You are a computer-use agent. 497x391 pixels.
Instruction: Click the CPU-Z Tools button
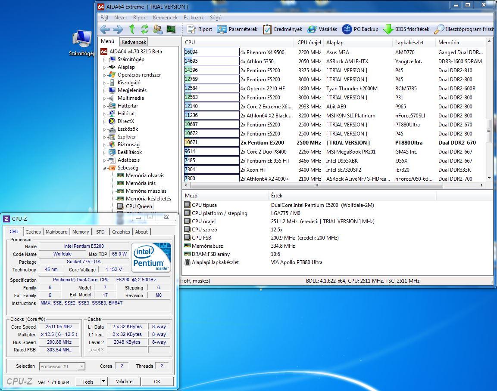point(88,382)
